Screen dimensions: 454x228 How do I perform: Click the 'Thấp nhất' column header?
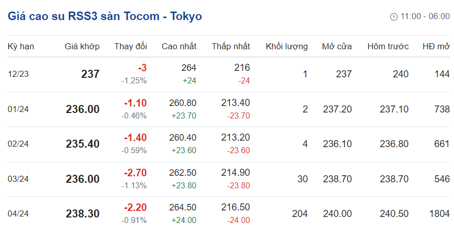pyautogui.click(x=231, y=46)
